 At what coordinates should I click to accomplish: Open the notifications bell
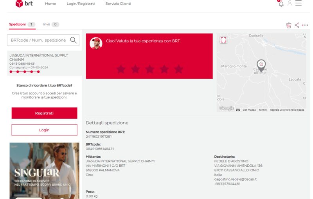[281, 4]
